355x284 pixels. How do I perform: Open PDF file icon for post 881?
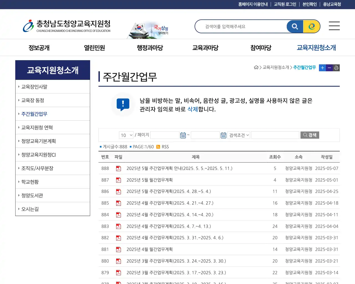pyautogui.click(x=118, y=249)
